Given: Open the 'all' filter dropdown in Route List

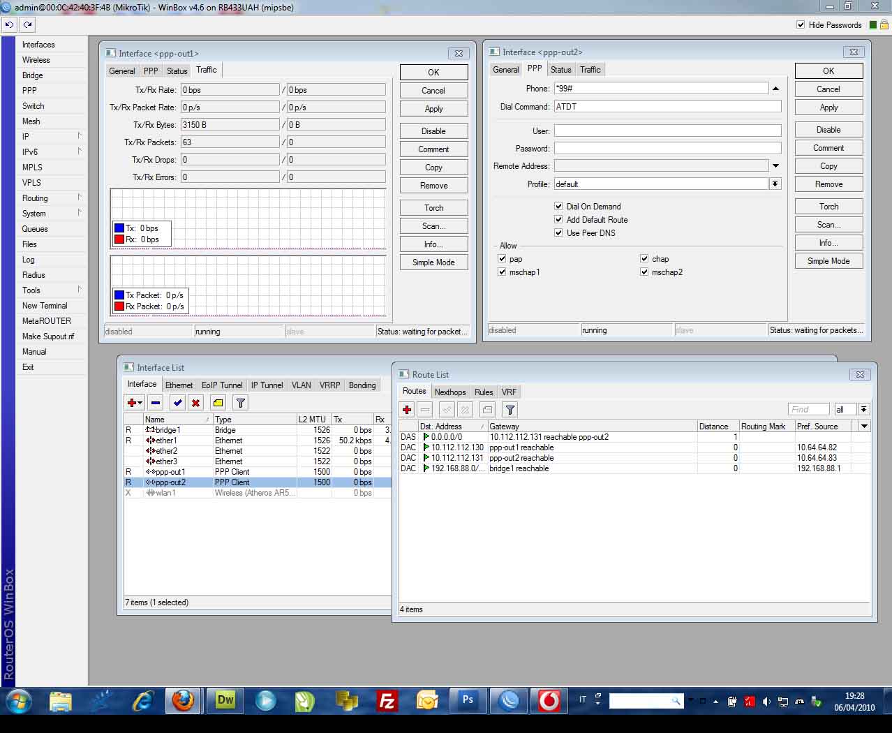Looking at the screenshot, I should coord(863,410).
